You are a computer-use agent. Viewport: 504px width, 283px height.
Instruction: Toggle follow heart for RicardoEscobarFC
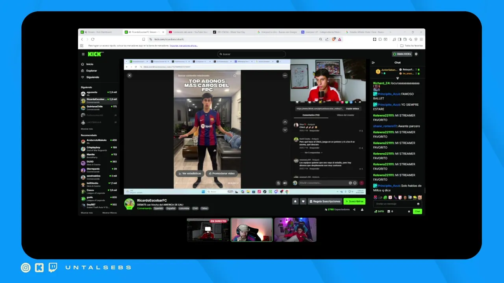point(303,201)
